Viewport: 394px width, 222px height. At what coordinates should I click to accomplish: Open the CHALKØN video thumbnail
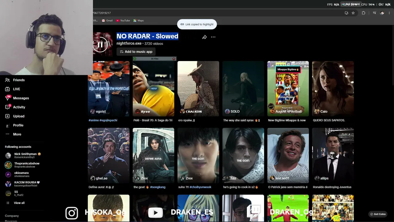198,89
